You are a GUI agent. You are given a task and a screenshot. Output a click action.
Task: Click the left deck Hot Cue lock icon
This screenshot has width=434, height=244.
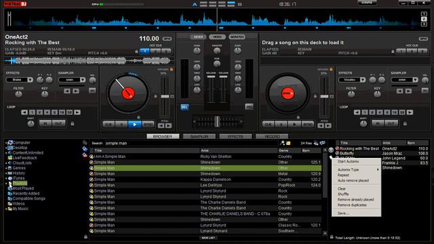coord(136,52)
